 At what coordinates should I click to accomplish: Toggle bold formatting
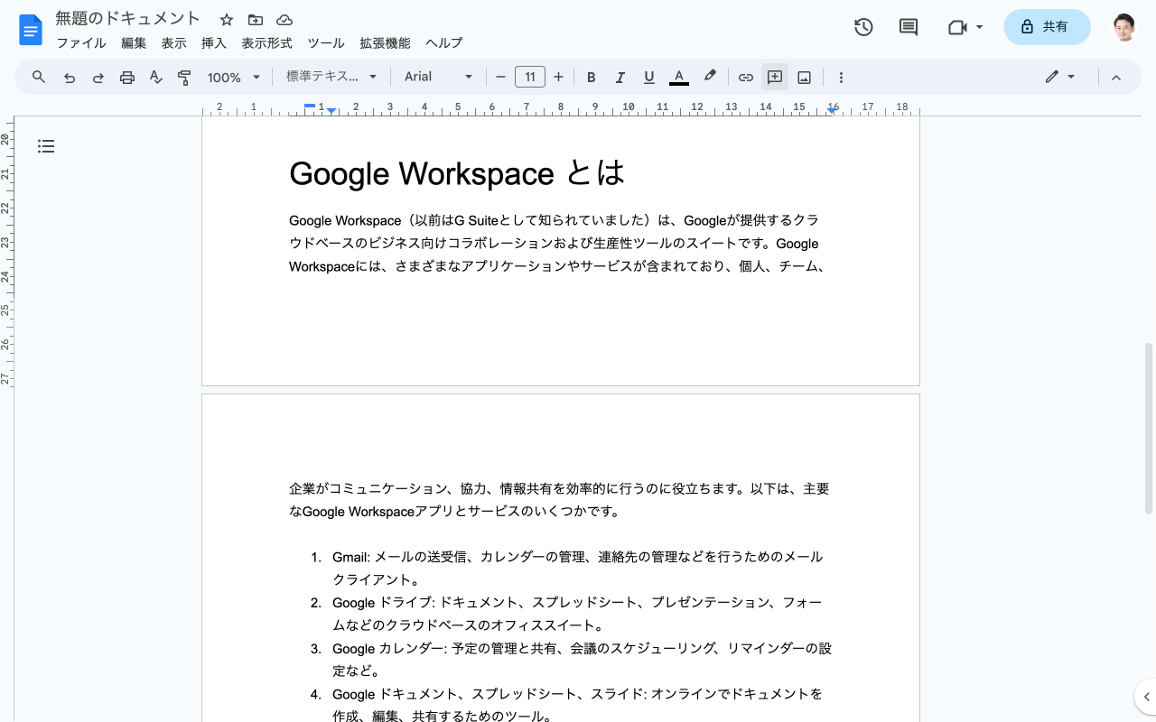592,78
